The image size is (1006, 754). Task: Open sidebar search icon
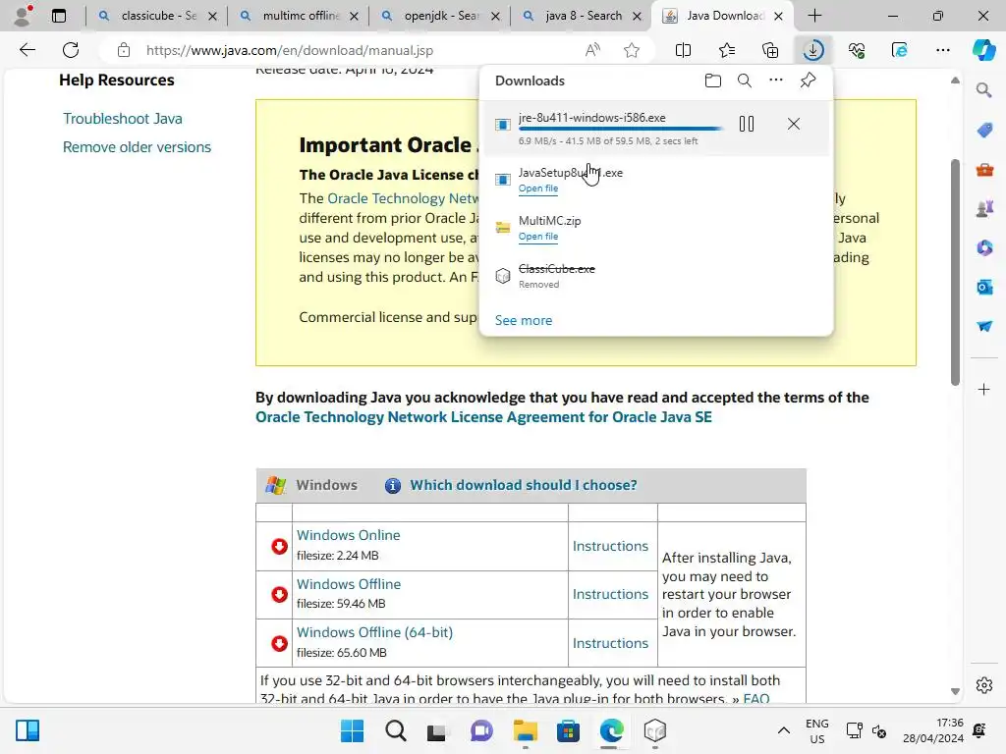984,90
